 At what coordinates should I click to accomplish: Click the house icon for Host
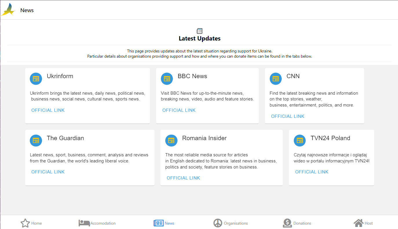coord(358,223)
